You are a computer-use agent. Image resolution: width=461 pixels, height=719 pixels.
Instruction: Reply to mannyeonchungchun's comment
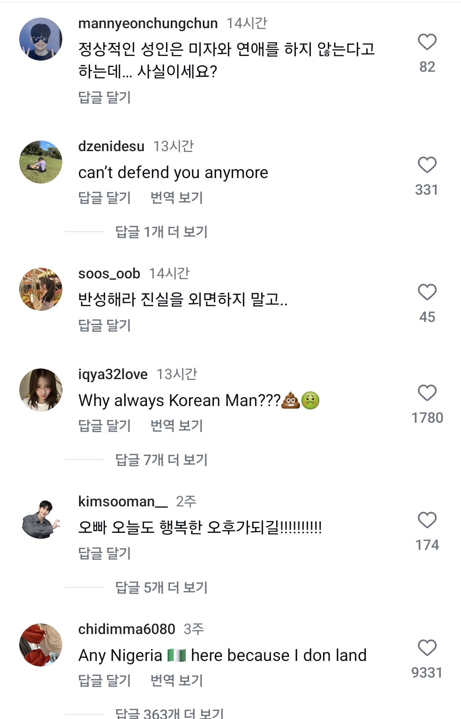105,97
